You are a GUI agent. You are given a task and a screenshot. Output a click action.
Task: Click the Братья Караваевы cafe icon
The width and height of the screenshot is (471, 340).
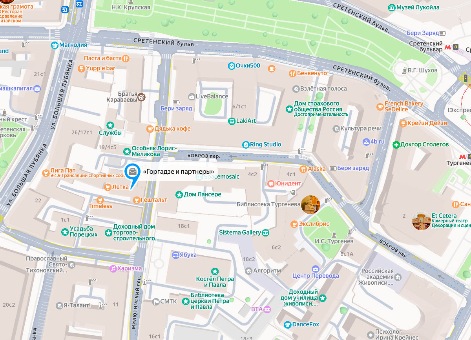click(142, 97)
